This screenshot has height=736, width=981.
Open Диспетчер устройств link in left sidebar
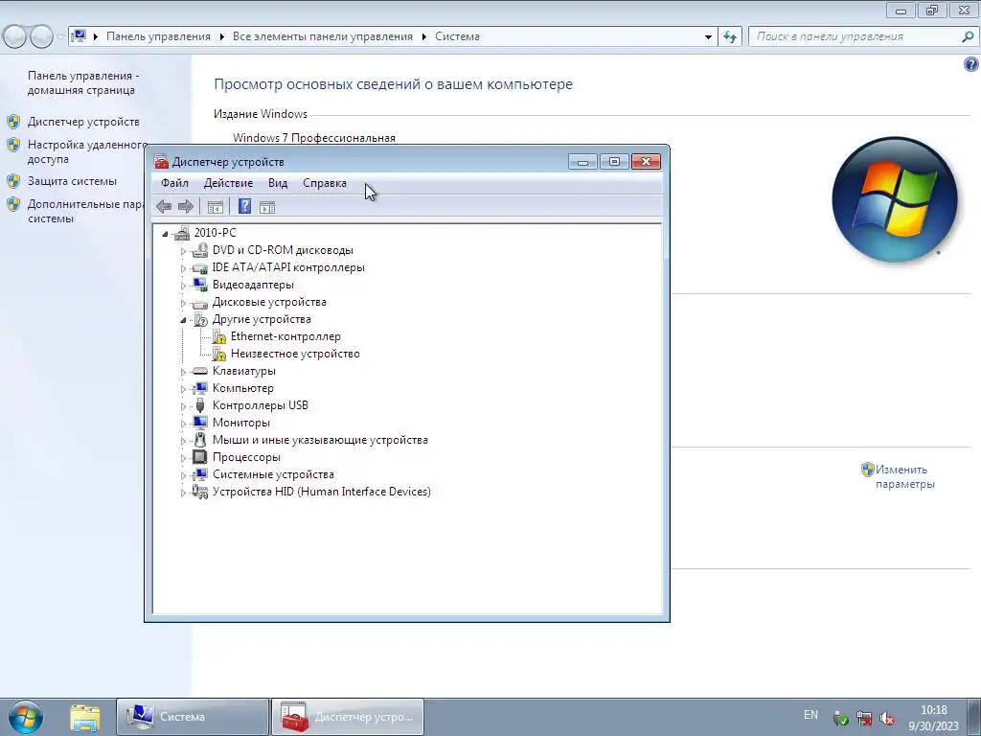click(x=83, y=122)
